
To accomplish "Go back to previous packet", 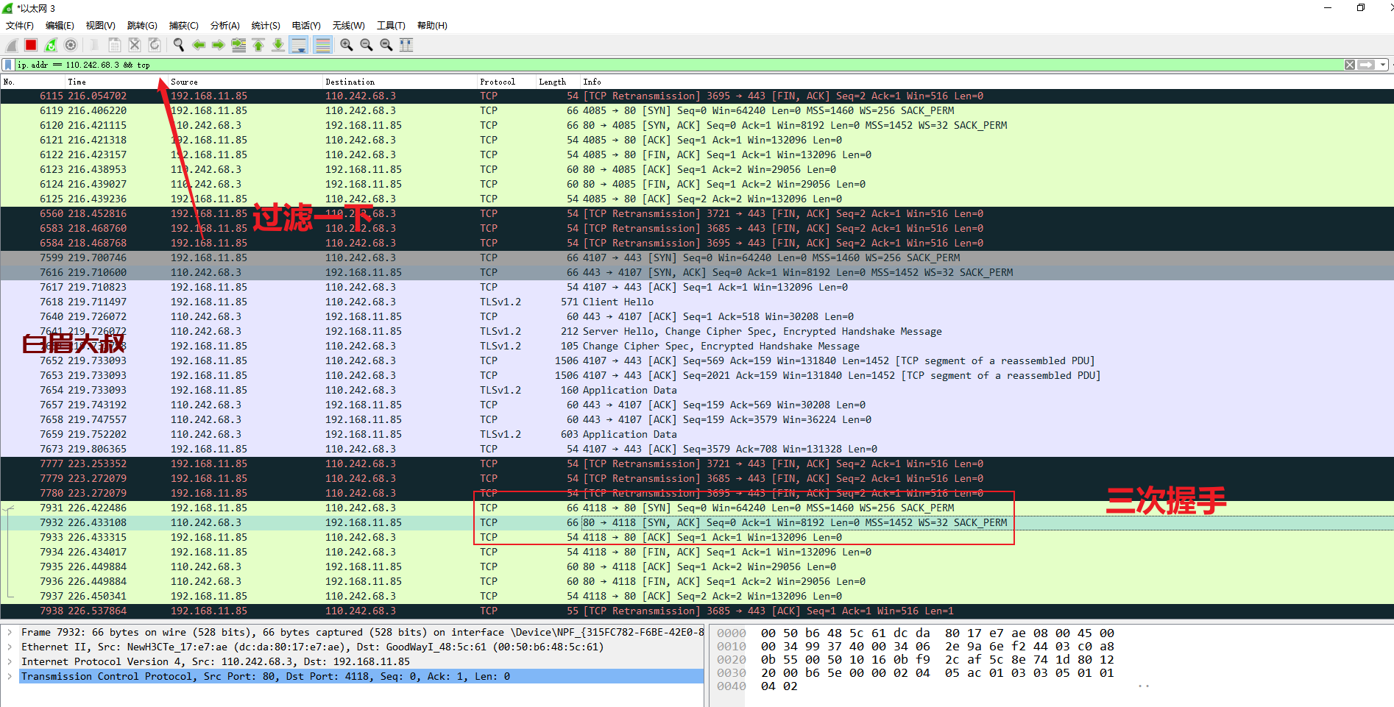I will click(x=199, y=45).
